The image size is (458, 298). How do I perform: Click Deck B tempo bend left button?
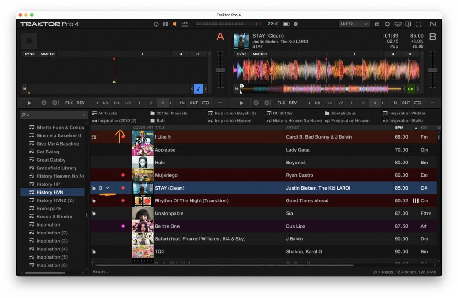click(x=393, y=54)
